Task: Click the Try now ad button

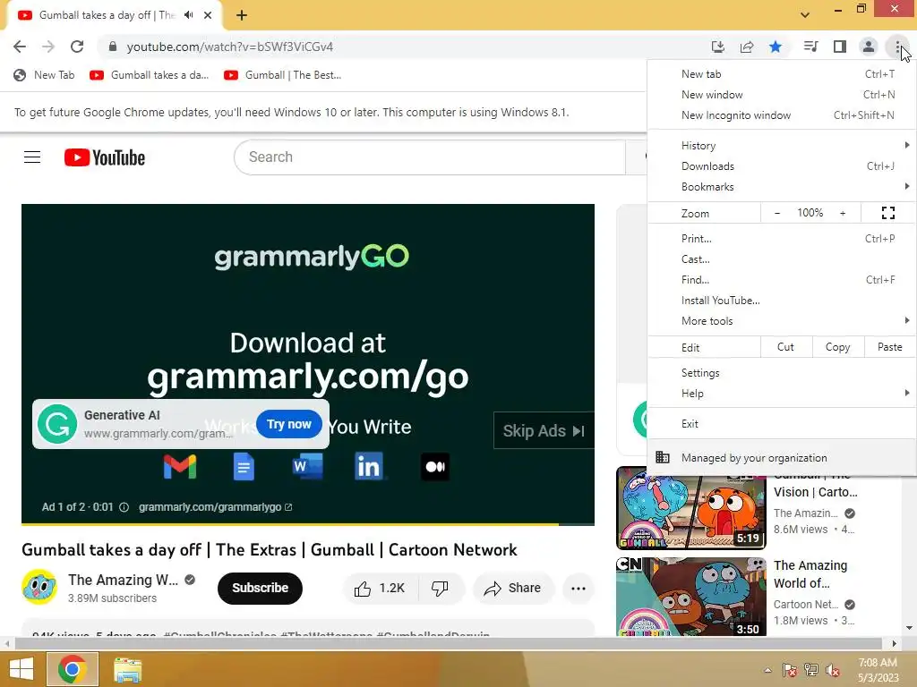Action: point(289,425)
